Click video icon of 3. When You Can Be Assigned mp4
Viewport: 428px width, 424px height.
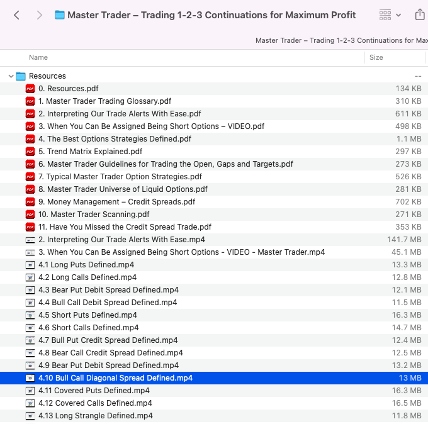point(30,252)
